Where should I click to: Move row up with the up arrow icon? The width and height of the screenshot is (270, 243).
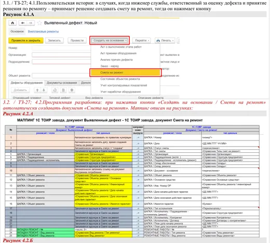click(x=37, y=90)
